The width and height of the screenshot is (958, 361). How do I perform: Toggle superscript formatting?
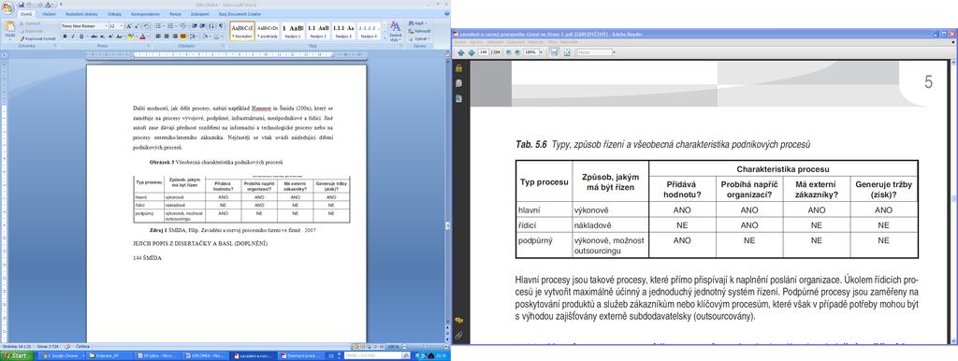coord(110,36)
